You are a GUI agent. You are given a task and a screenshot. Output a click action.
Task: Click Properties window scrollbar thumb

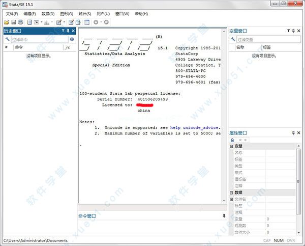coord(298,181)
